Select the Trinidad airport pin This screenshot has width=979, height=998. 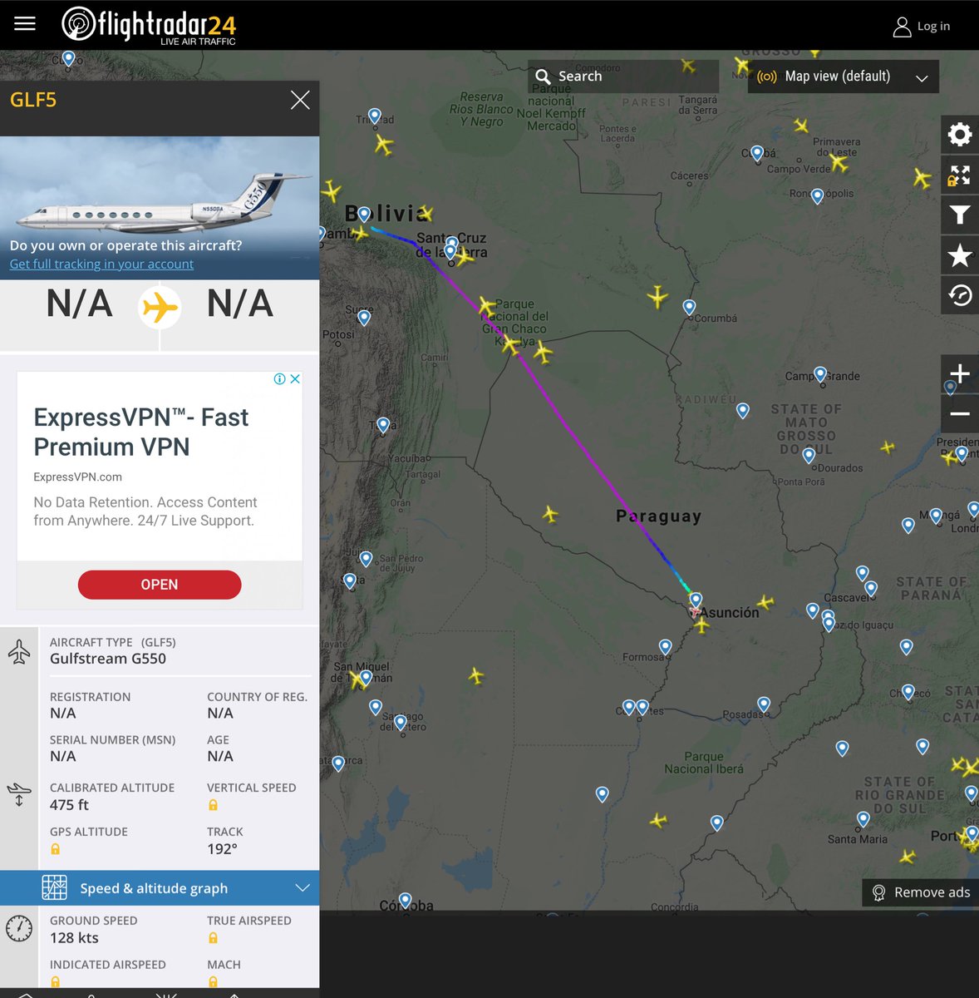pyautogui.click(x=375, y=116)
